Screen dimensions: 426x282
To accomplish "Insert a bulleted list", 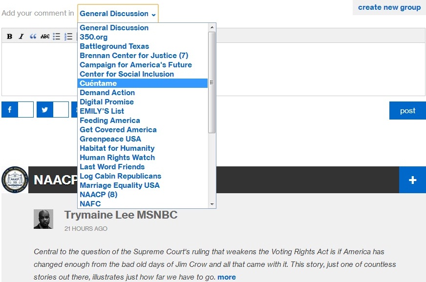I will 57,37.
